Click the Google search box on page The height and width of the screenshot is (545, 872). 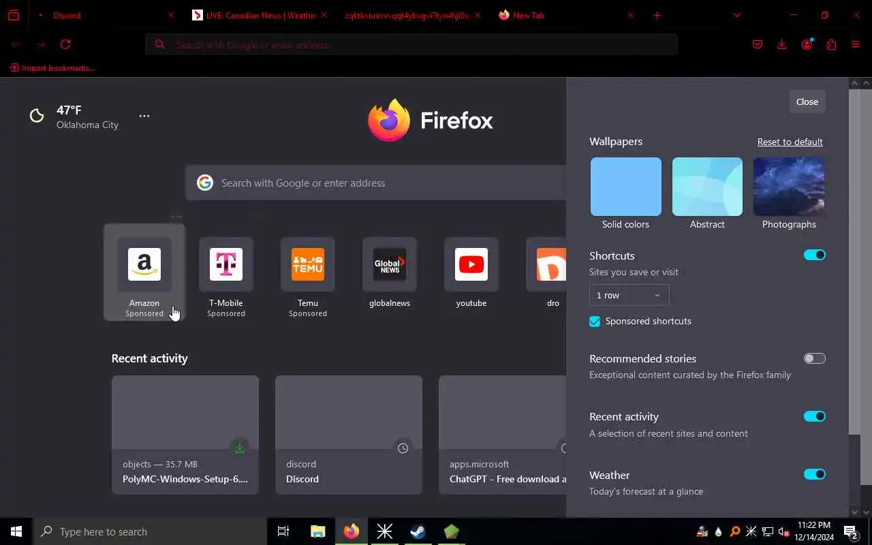(376, 183)
